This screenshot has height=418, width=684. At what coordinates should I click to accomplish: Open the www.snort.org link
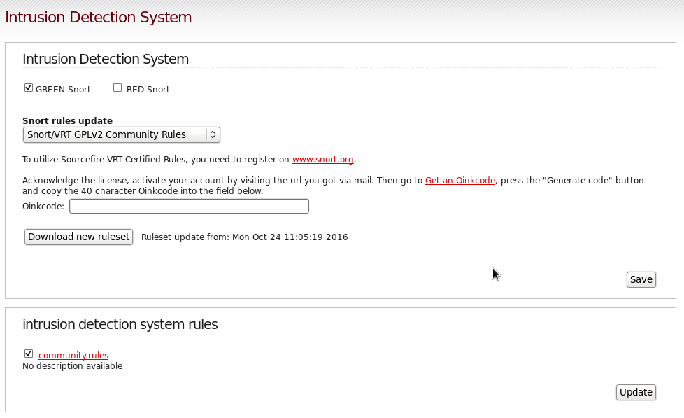coord(323,160)
